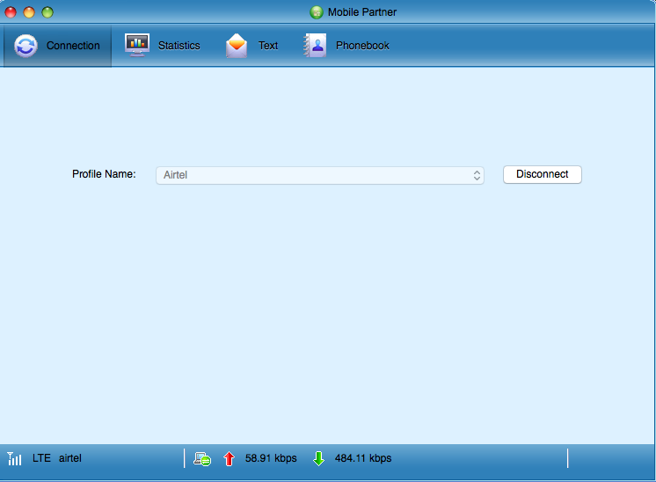Click the Mobile Partner title bar logo
Viewport: 656px width, 482px height.
pos(317,12)
